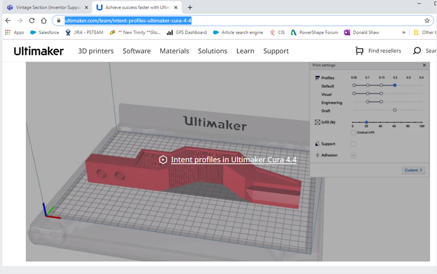This screenshot has height=274, width=437.
Task: Switch to the Vintage Section tab
Action: (48, 7)
